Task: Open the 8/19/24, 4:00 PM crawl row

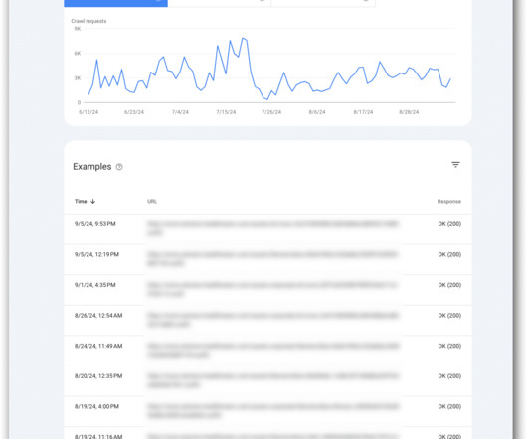Action: tap(267, 411)
